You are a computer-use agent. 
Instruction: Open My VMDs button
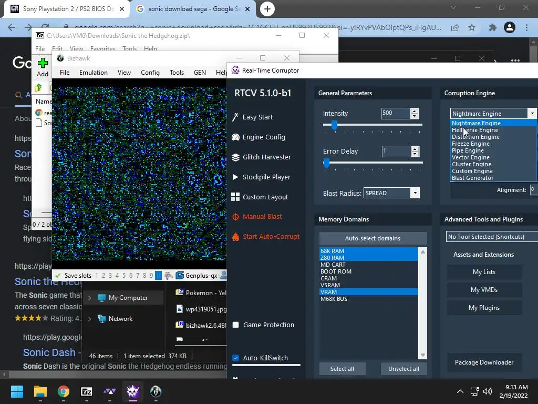(x=484, y=290)
